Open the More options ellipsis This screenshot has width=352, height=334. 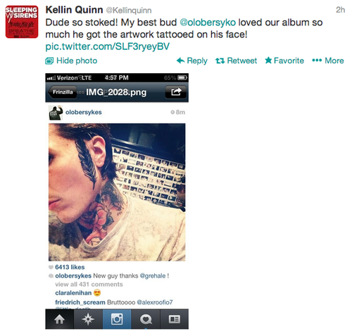(317, 61)
